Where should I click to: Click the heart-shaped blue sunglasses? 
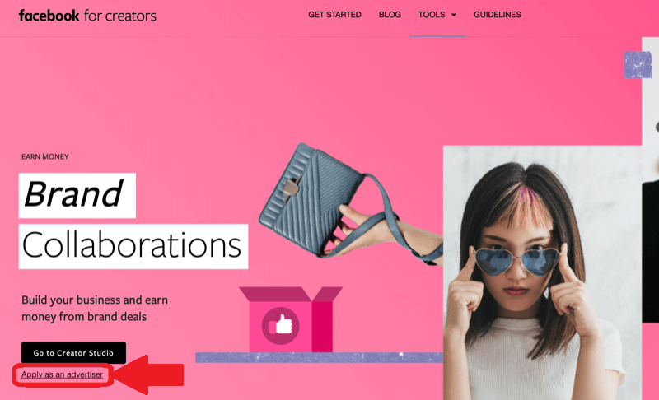pyautogui.click(x=516, y=261)
